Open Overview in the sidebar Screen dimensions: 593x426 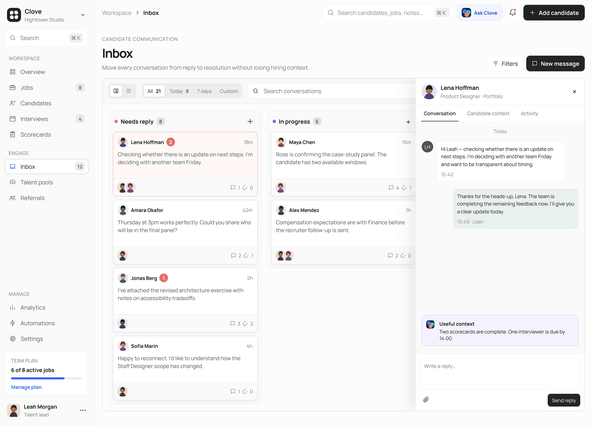tap(47, 72)
